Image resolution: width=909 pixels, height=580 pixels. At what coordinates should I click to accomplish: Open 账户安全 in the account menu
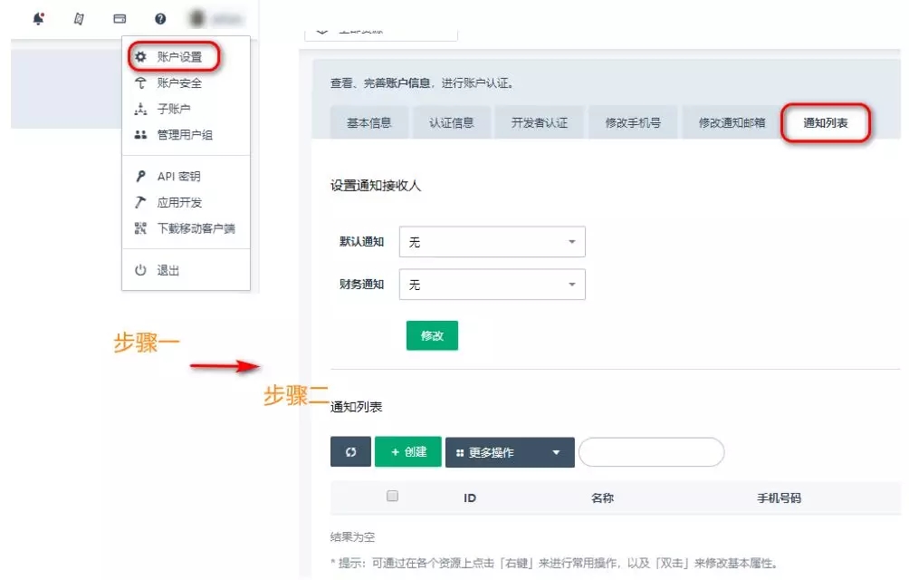tap(178, 83)
